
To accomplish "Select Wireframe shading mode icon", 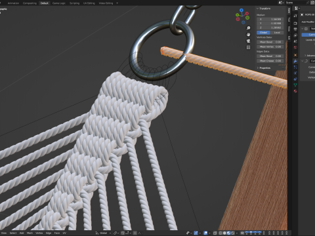I will tap(220, 233).
